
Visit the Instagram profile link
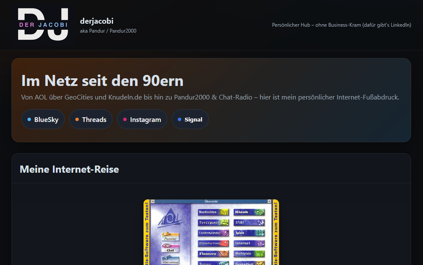142,119
